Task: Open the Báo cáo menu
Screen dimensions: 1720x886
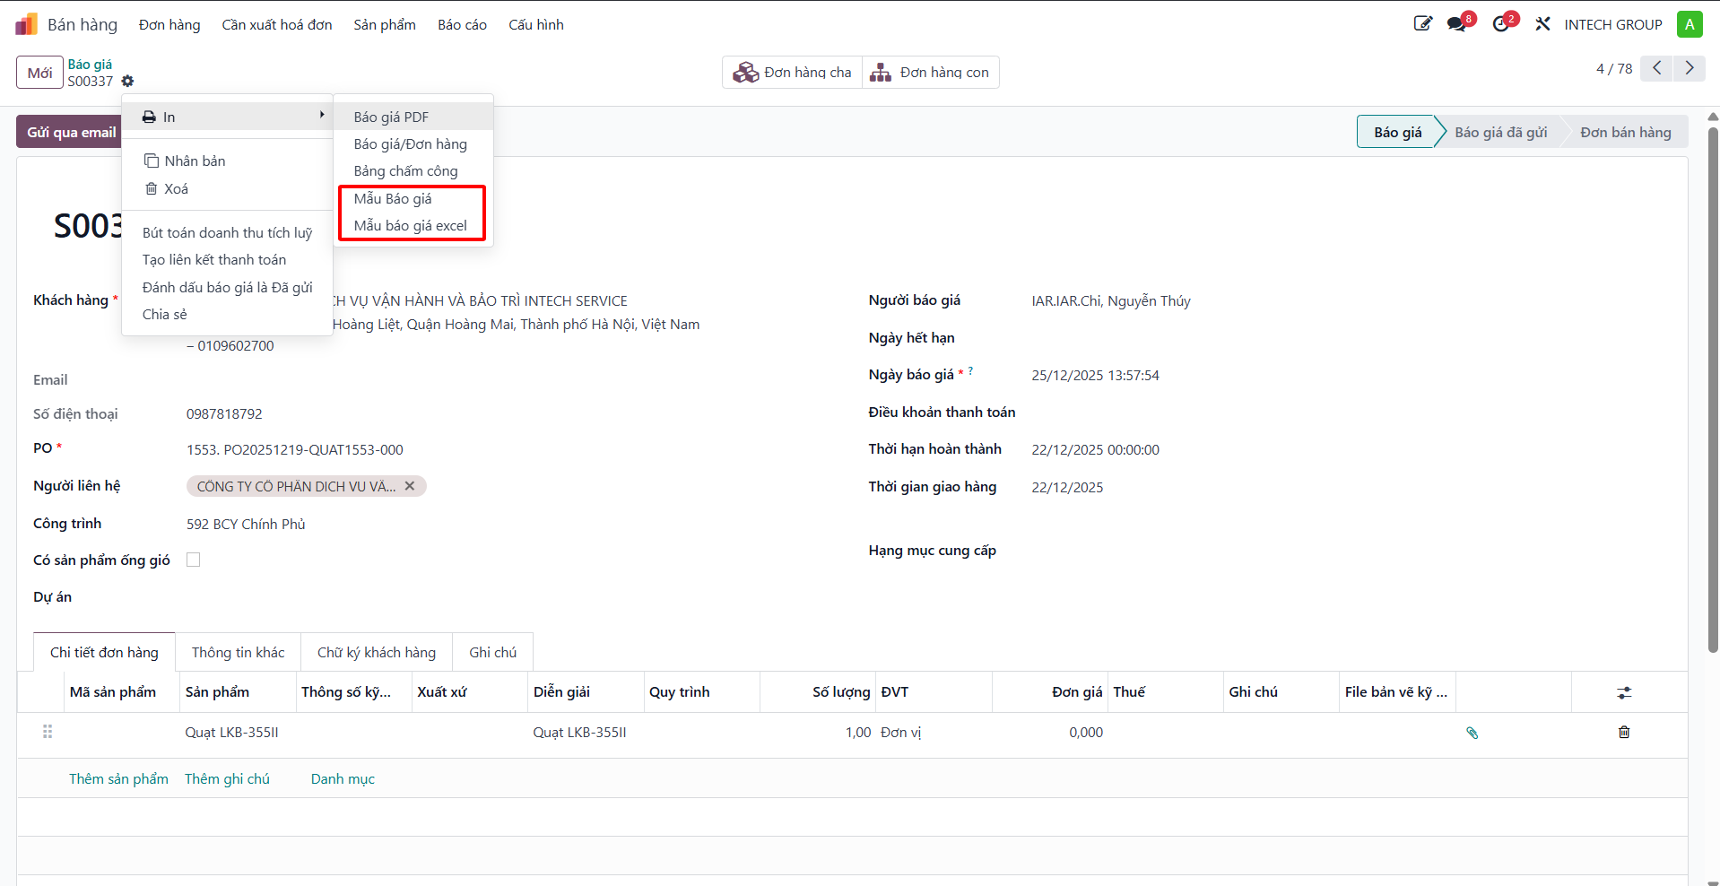Action: pyautogui.click(x=462, y=25)
